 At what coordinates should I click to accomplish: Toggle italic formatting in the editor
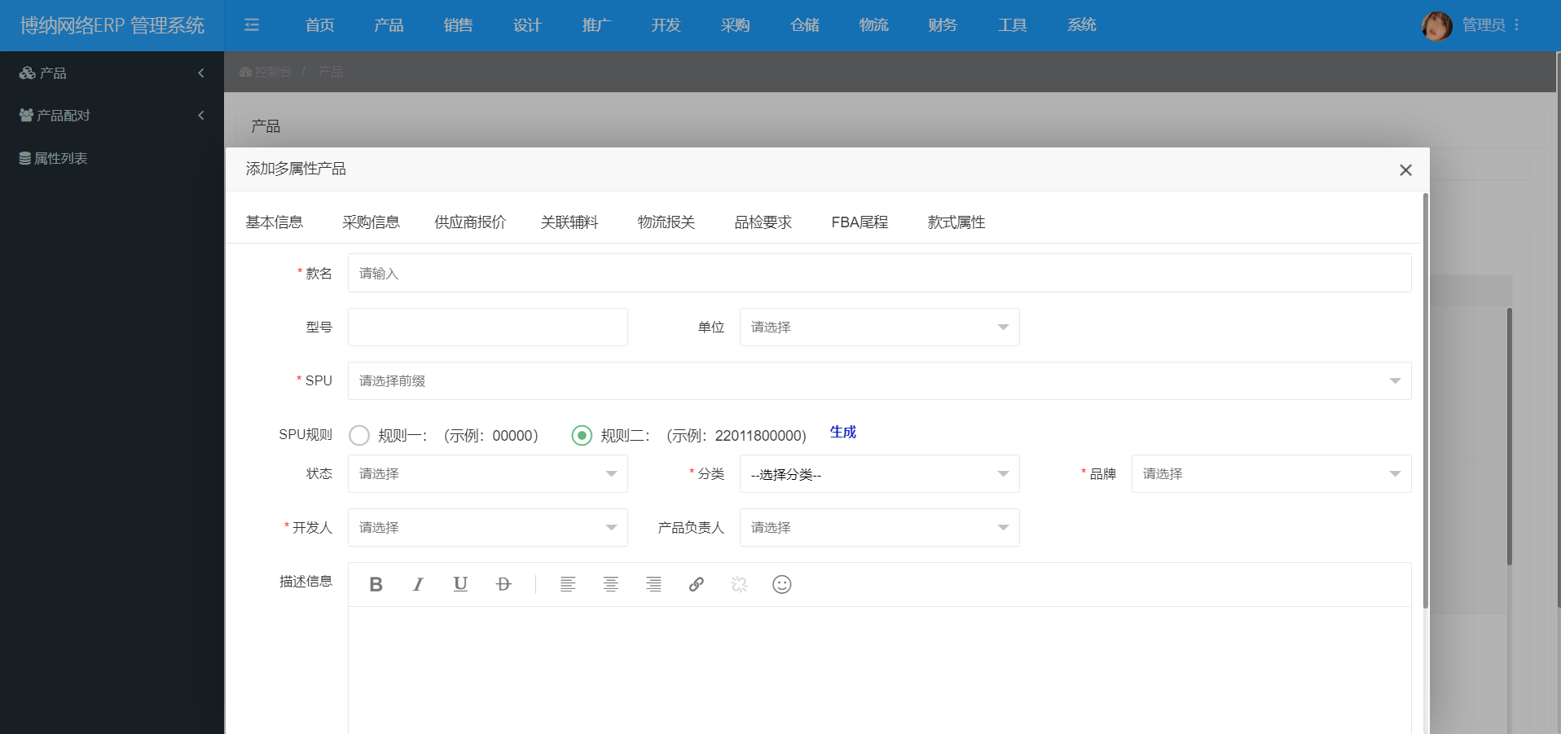click(418, 584)
